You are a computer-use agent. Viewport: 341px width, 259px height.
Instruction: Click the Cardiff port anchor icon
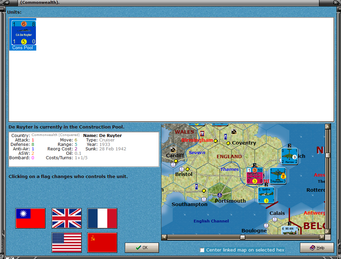click(x=173, y=165)
